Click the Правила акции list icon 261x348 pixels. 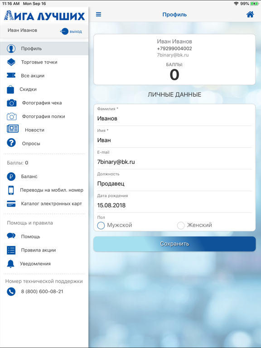coord(11,250)
